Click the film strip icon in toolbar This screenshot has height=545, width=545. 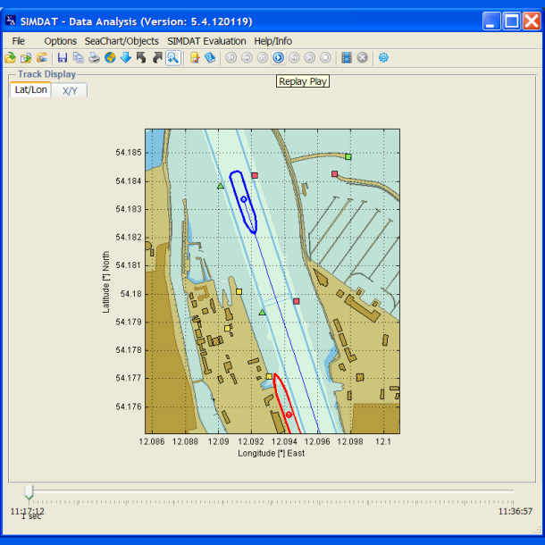(347, 58)
